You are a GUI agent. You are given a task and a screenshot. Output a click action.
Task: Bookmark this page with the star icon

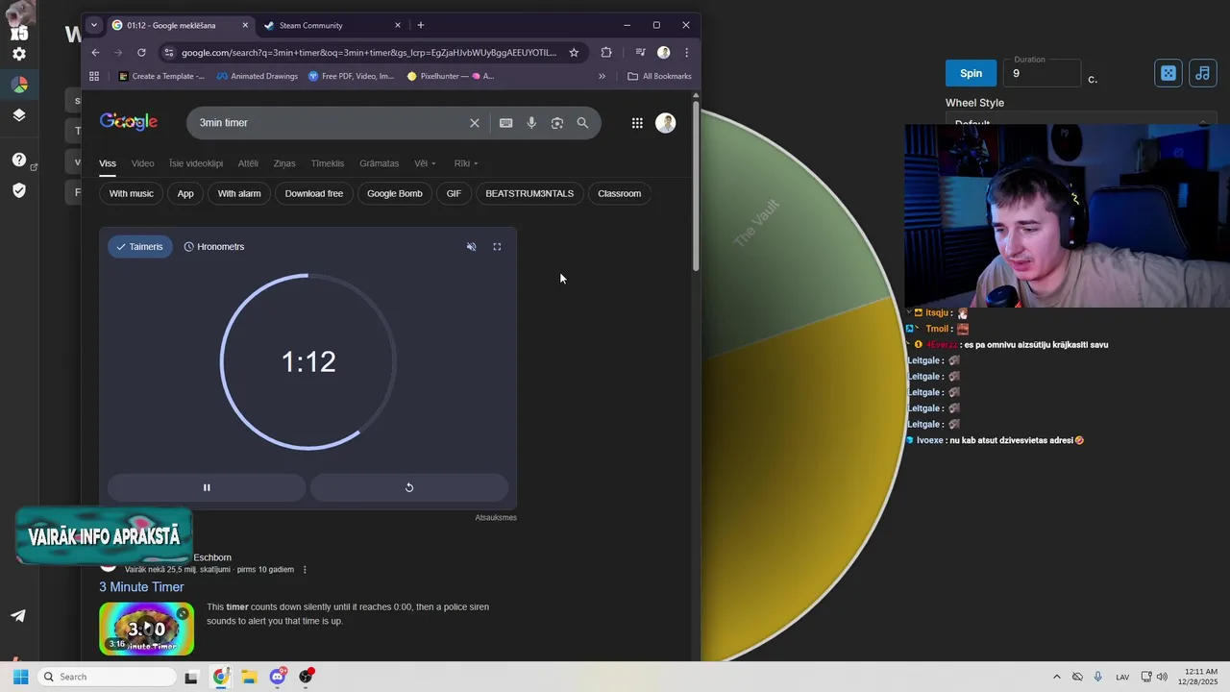(x=574, y=53)
